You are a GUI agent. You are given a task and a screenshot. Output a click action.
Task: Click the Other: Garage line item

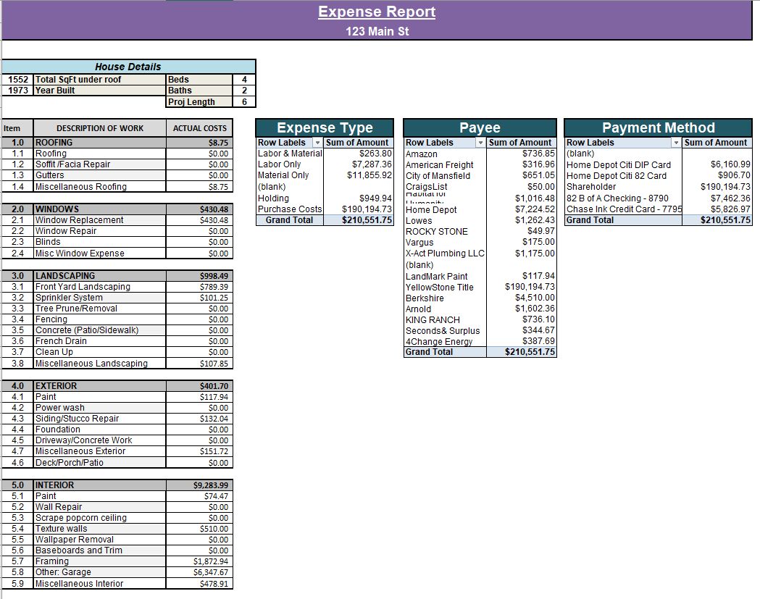pos(99,573)
